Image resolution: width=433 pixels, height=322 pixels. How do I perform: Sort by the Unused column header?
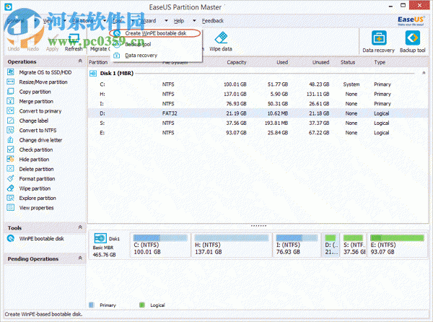320,62
